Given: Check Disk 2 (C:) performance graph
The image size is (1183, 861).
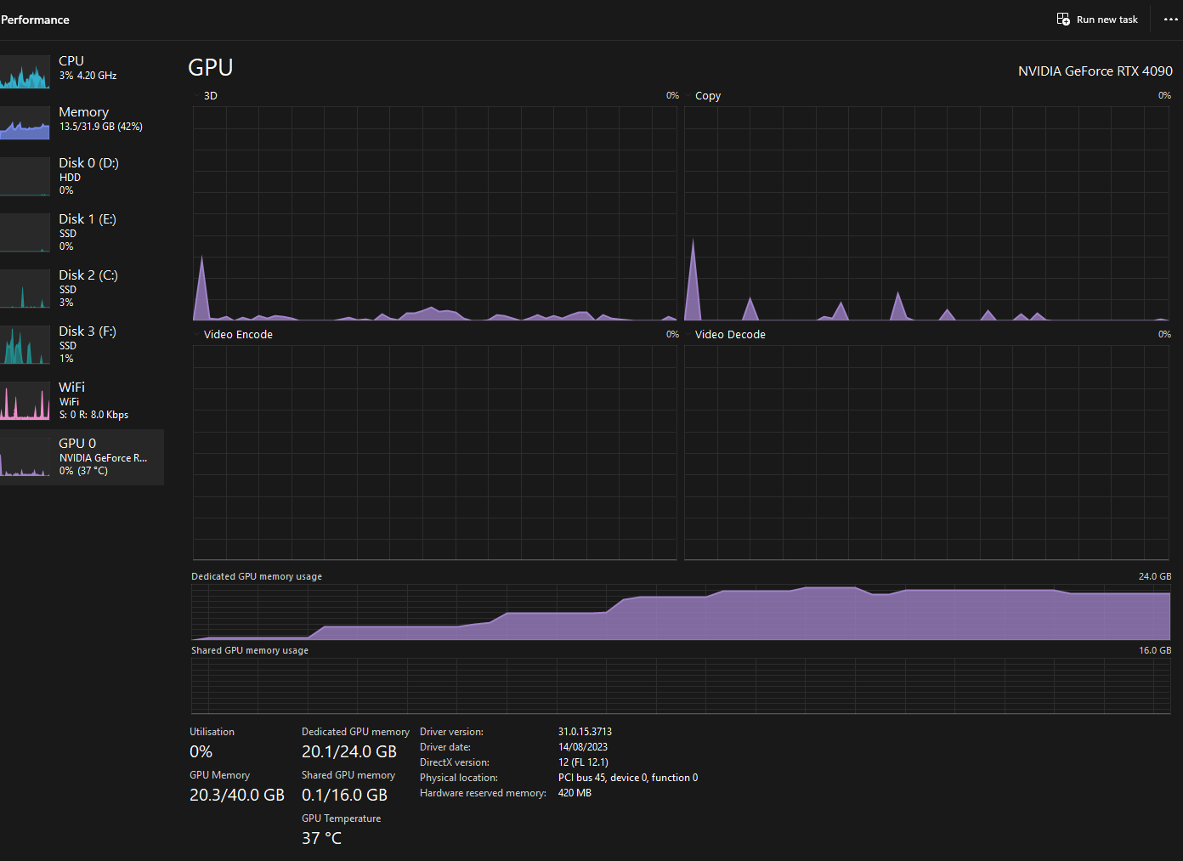Looking at the screenshot, I should (82, 287).
